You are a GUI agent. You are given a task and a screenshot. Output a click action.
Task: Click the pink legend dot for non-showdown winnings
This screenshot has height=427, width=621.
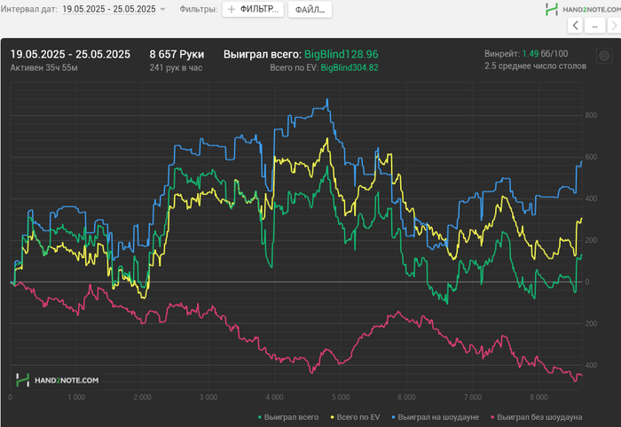tap(492, 417)
